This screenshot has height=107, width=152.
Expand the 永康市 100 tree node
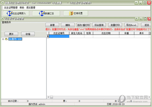(x=3, y=39)
